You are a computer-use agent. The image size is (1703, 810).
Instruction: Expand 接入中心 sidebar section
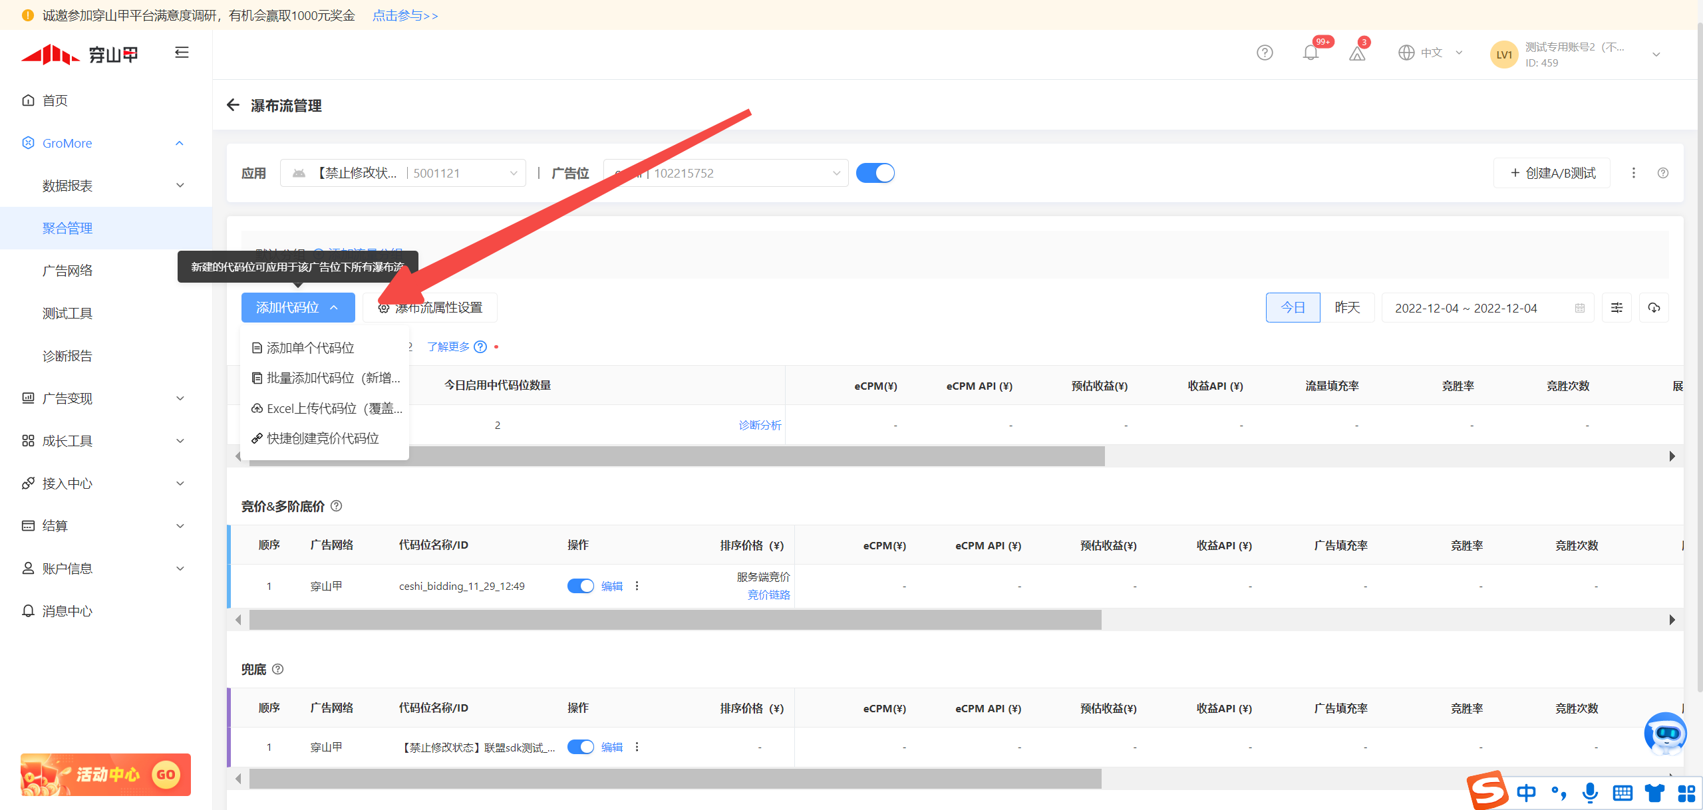pos(180,483)
